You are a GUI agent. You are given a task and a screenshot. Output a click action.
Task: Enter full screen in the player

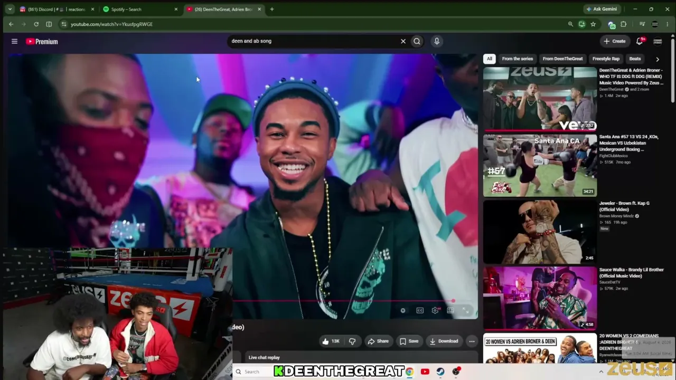tap(466, 310)
